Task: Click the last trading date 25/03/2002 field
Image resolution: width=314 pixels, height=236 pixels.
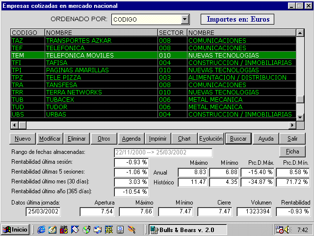Action: [x=43, y=211]
